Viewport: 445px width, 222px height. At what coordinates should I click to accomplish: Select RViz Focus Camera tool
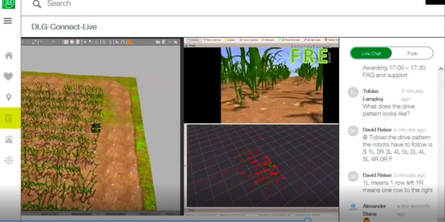(x=249, y=40)
